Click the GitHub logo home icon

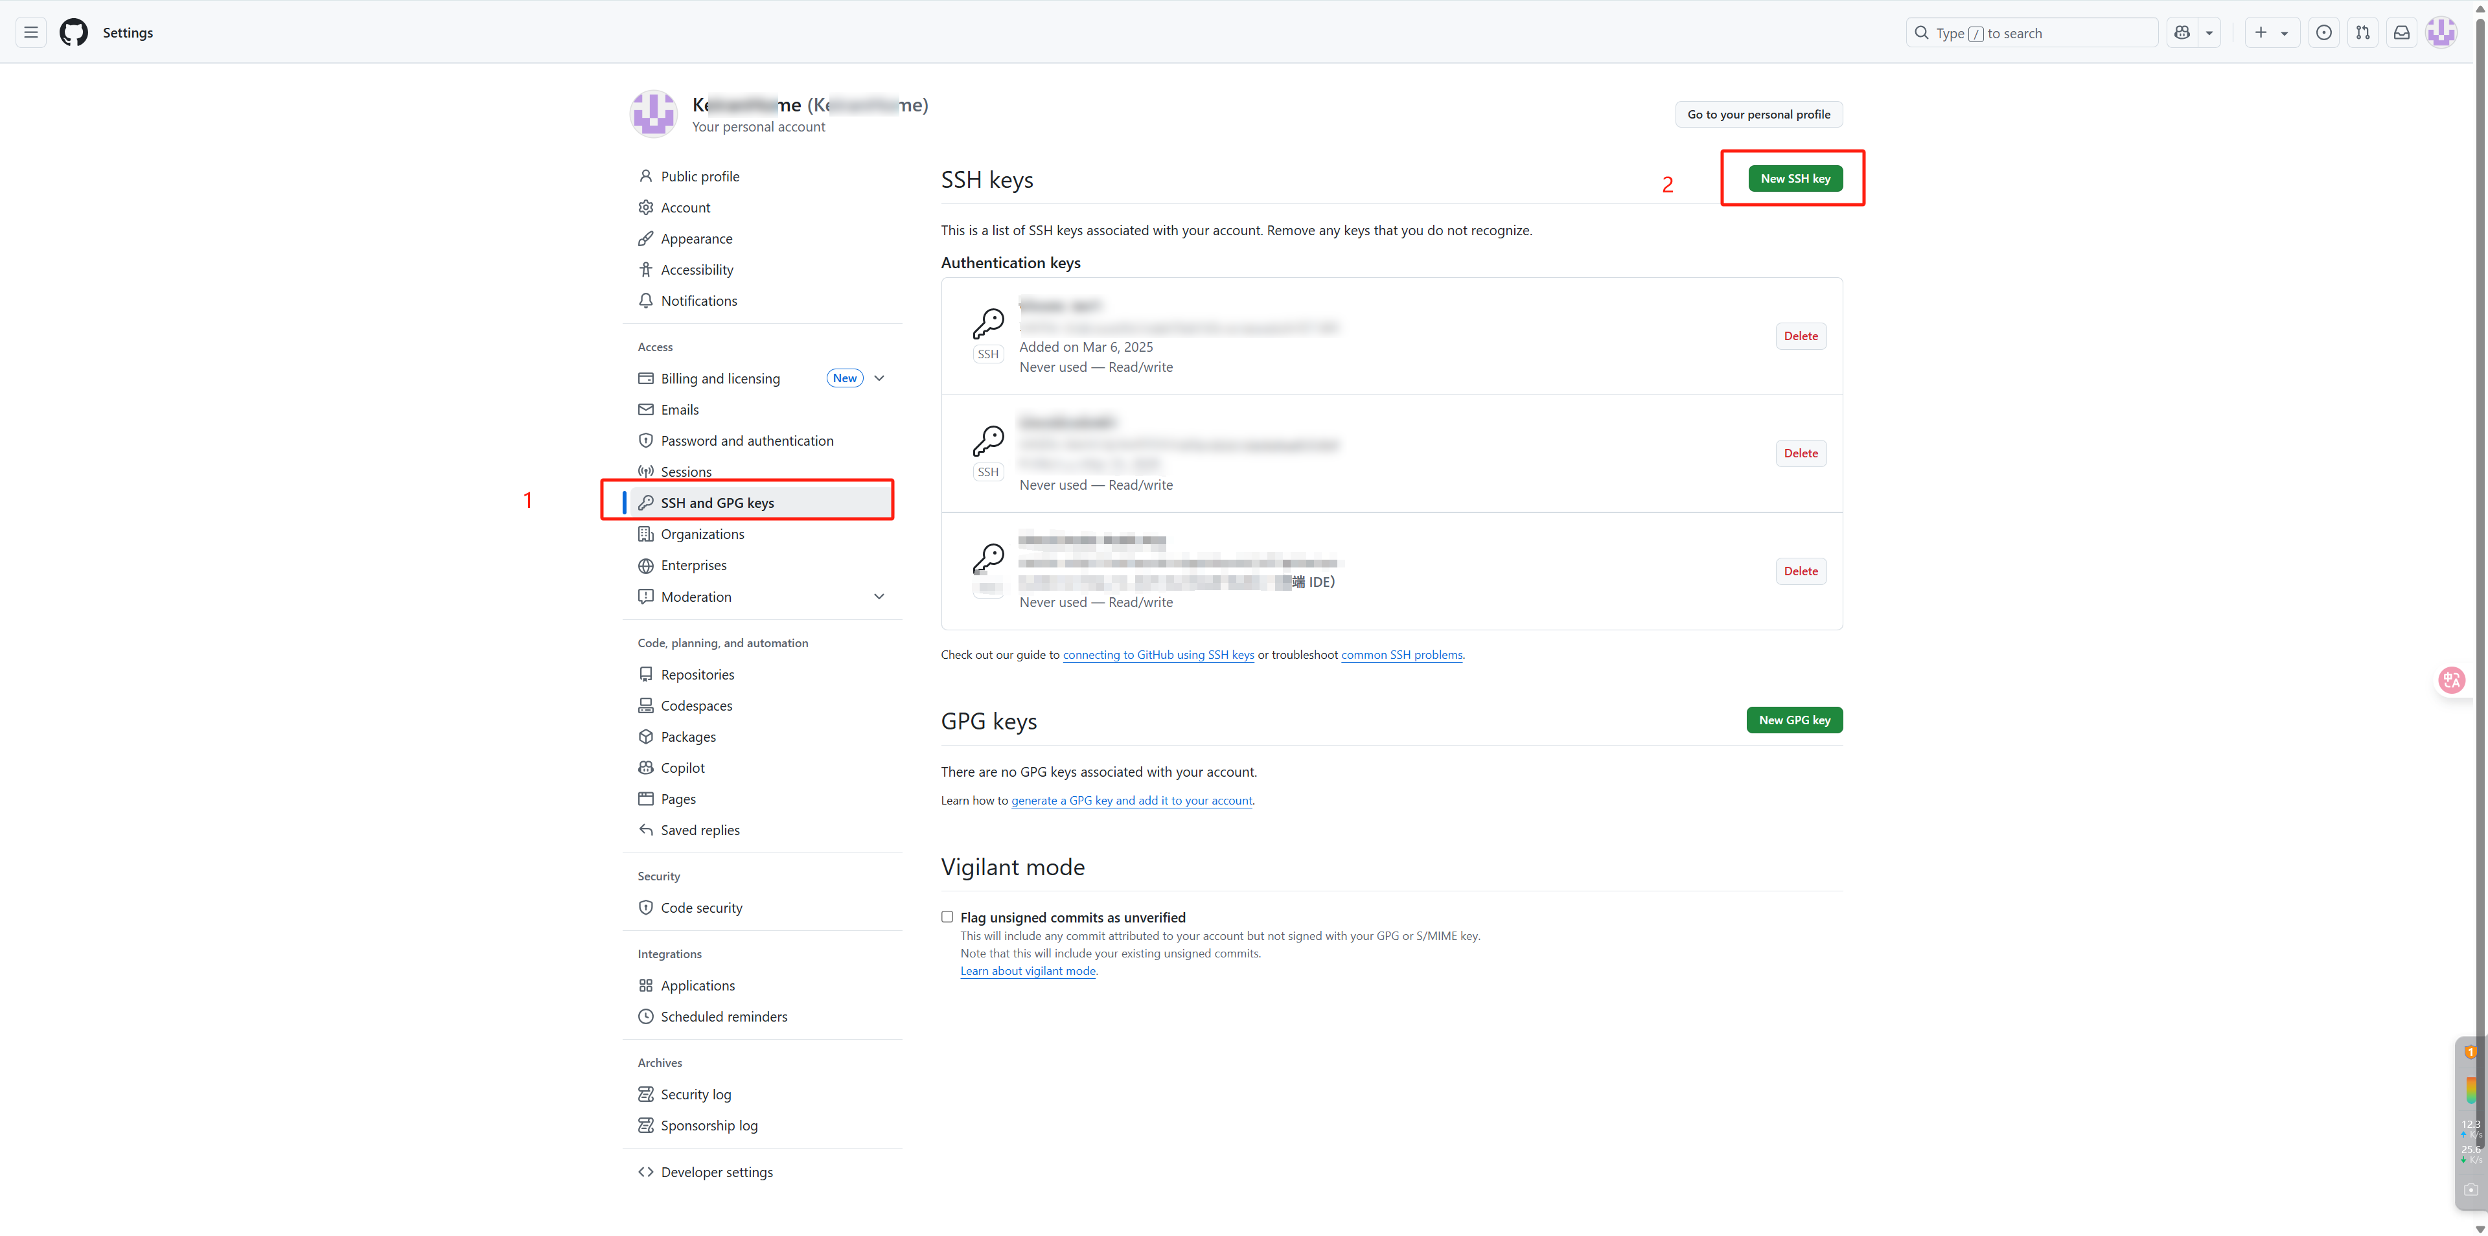[x=73, y=33]
